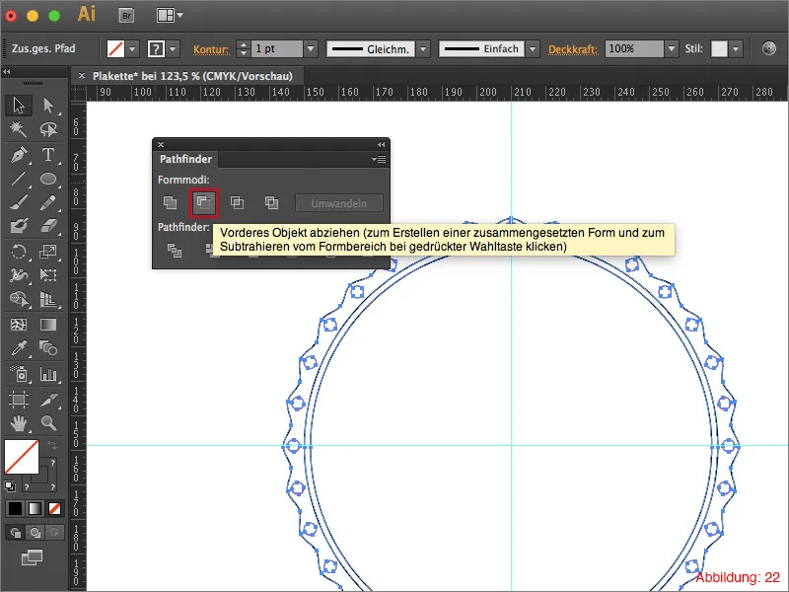789x592 pixels.
Task: Open the fill color dropdown in control bar
Action: click(132, 49)
